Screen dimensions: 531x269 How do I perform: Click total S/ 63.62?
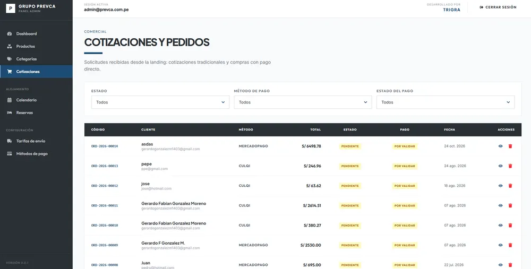click(314, 186)
